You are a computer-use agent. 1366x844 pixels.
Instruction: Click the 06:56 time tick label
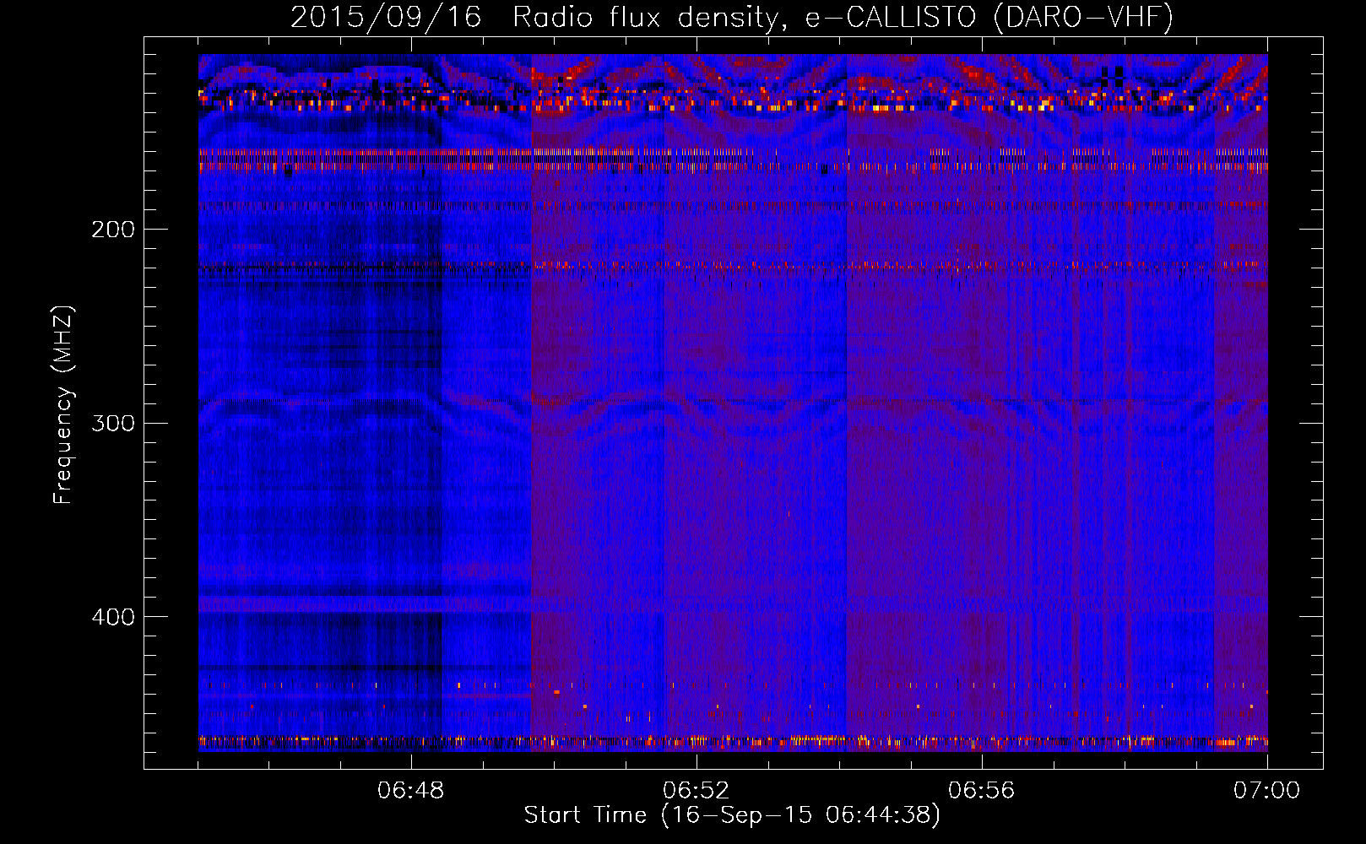(x=982, y=791)
